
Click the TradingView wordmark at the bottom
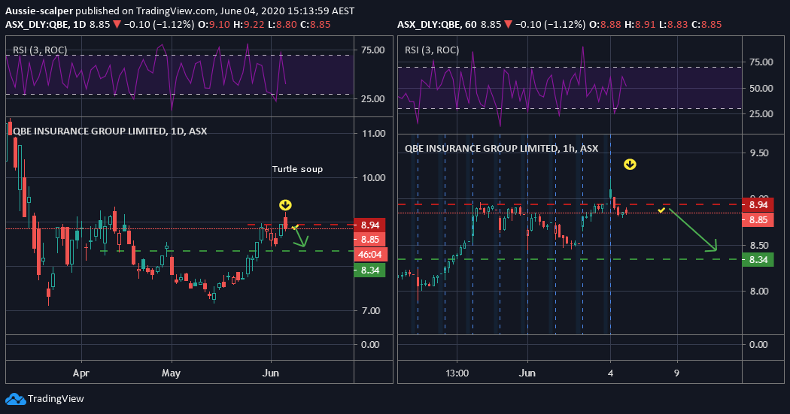click(56, 399)
